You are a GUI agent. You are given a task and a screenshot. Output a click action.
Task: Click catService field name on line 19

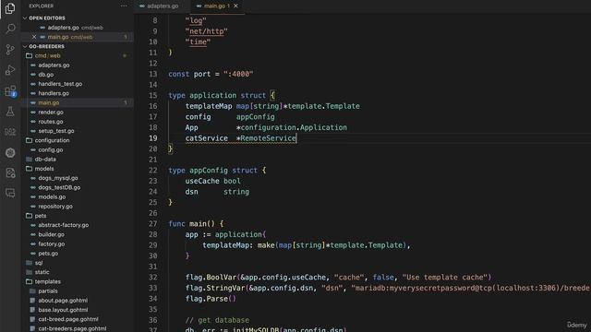pyautogui.click(x=206, y=138)
